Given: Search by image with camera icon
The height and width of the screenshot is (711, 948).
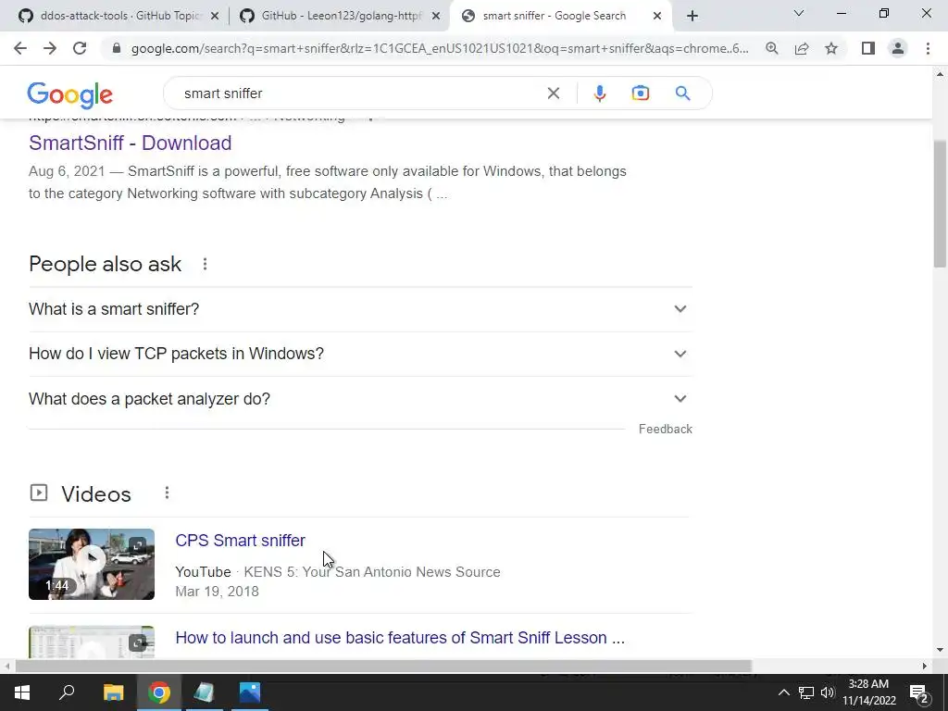Looking at the screenshot, I should (641, 94).
